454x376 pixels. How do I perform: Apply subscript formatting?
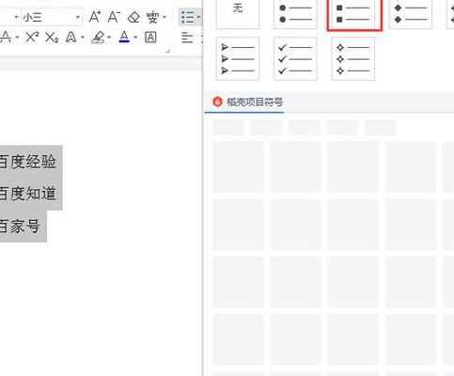point(52,38)
